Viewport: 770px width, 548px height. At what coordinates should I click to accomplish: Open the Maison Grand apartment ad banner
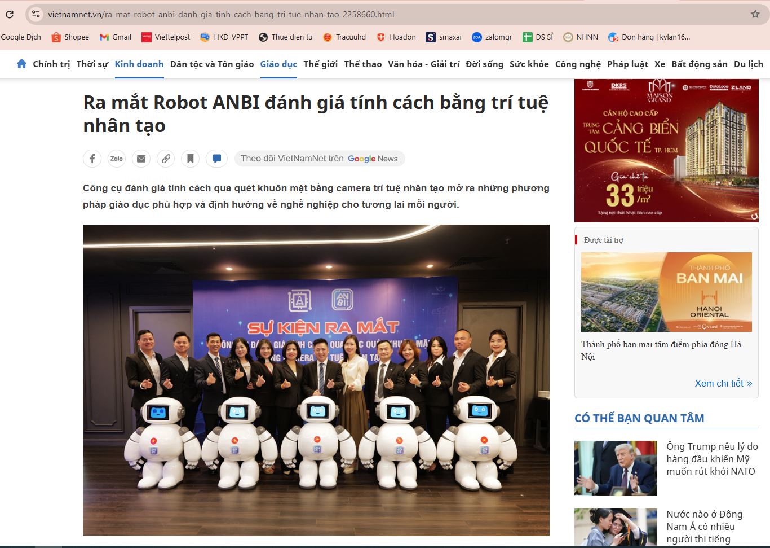click(666, 151)
